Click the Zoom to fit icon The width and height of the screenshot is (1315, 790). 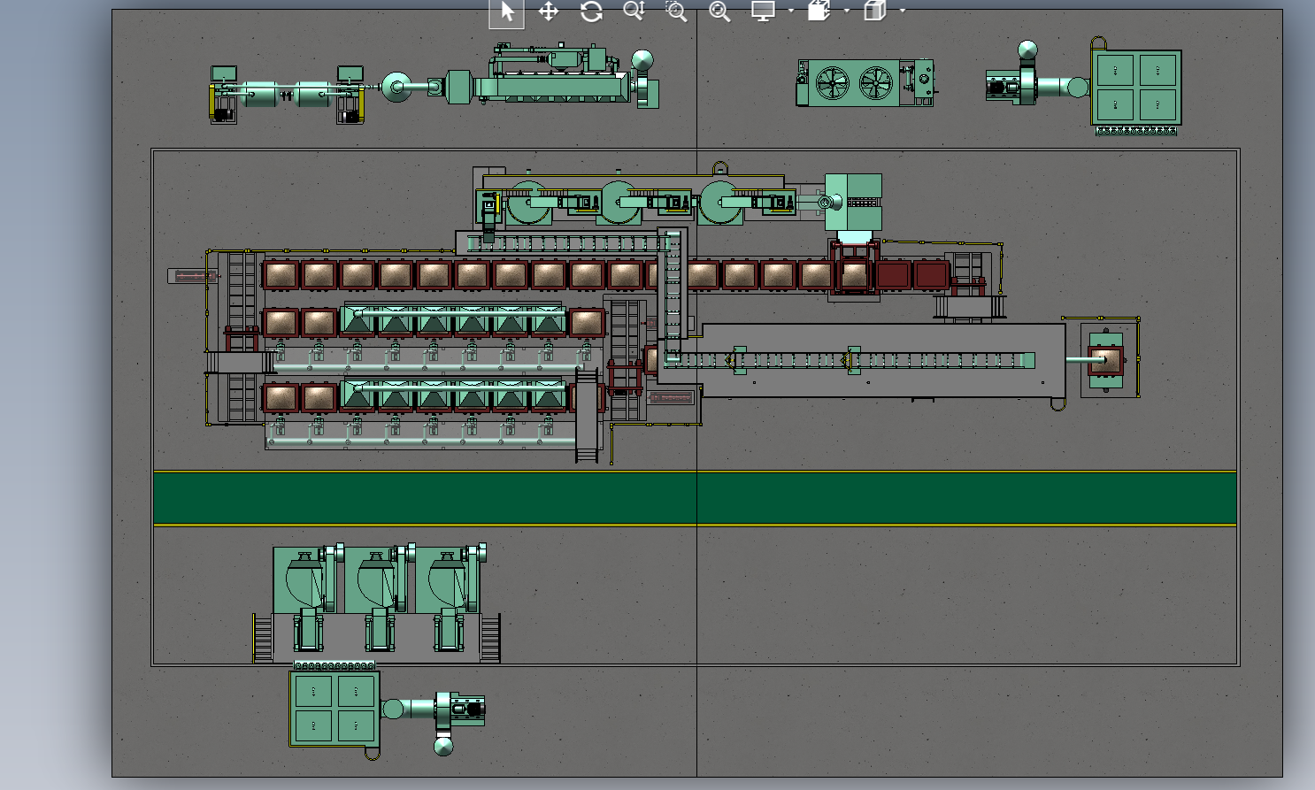tap(719, 12)
